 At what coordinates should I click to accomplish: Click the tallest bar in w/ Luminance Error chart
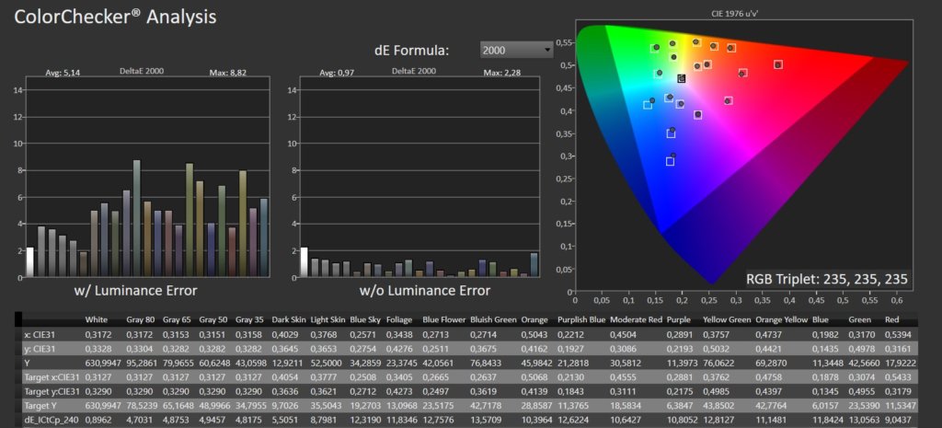(137, 218)
